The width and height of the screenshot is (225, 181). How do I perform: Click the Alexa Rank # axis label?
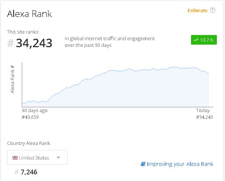click(x=13, y=79)
